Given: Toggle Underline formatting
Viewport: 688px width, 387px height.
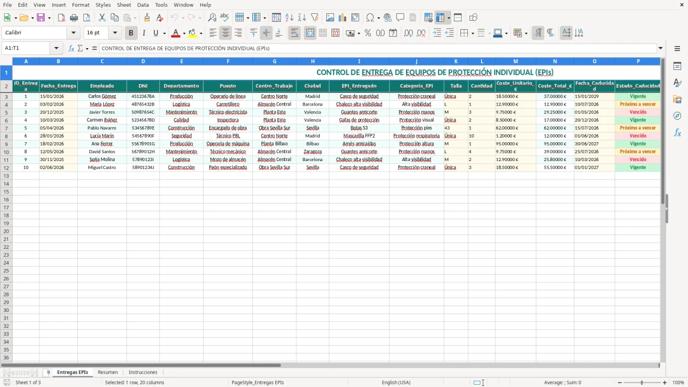Looking at the screenshot, I should [x=155, y=33].
